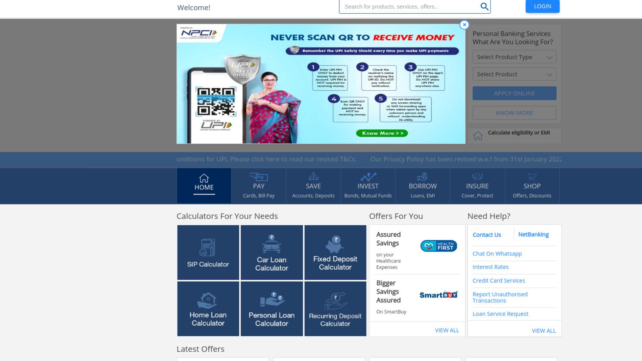
Task: Click the SmartBuy logo
Action: click(x=438, y=295)
